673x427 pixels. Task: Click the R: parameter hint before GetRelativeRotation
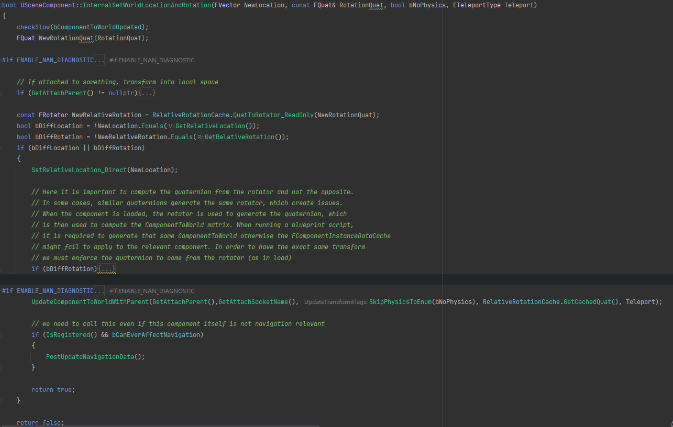pos(201,137)
